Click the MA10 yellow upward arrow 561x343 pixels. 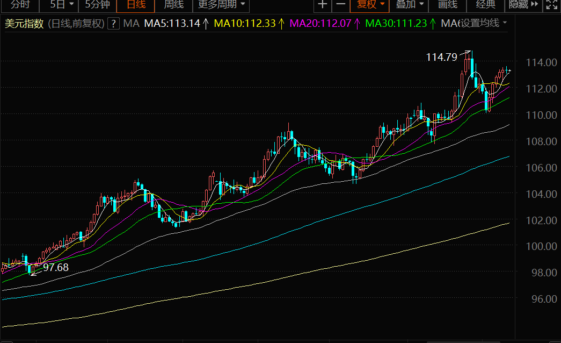281,24
